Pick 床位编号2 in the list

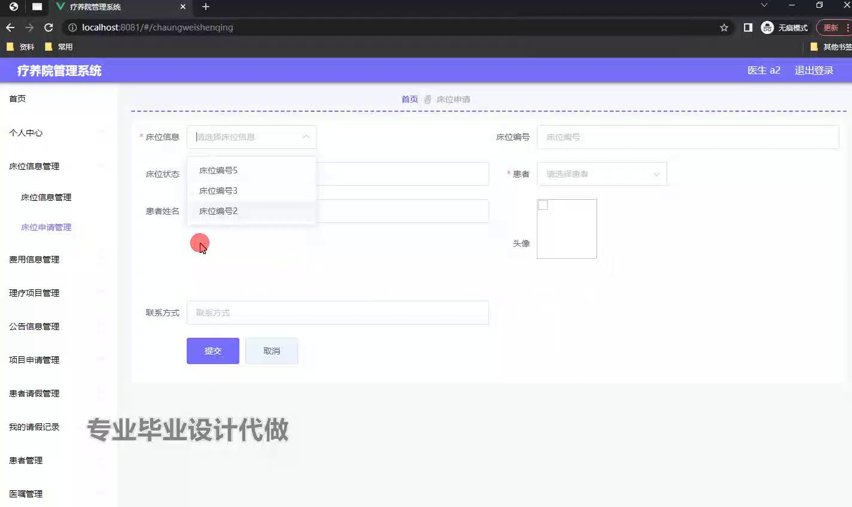pyautogui.click(x=218, y=211)
